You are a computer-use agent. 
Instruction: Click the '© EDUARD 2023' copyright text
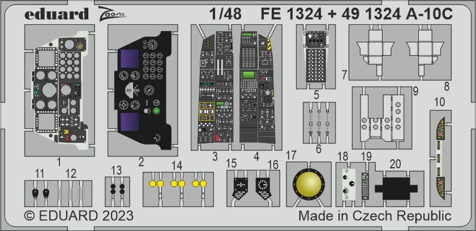tap(79, 216)
